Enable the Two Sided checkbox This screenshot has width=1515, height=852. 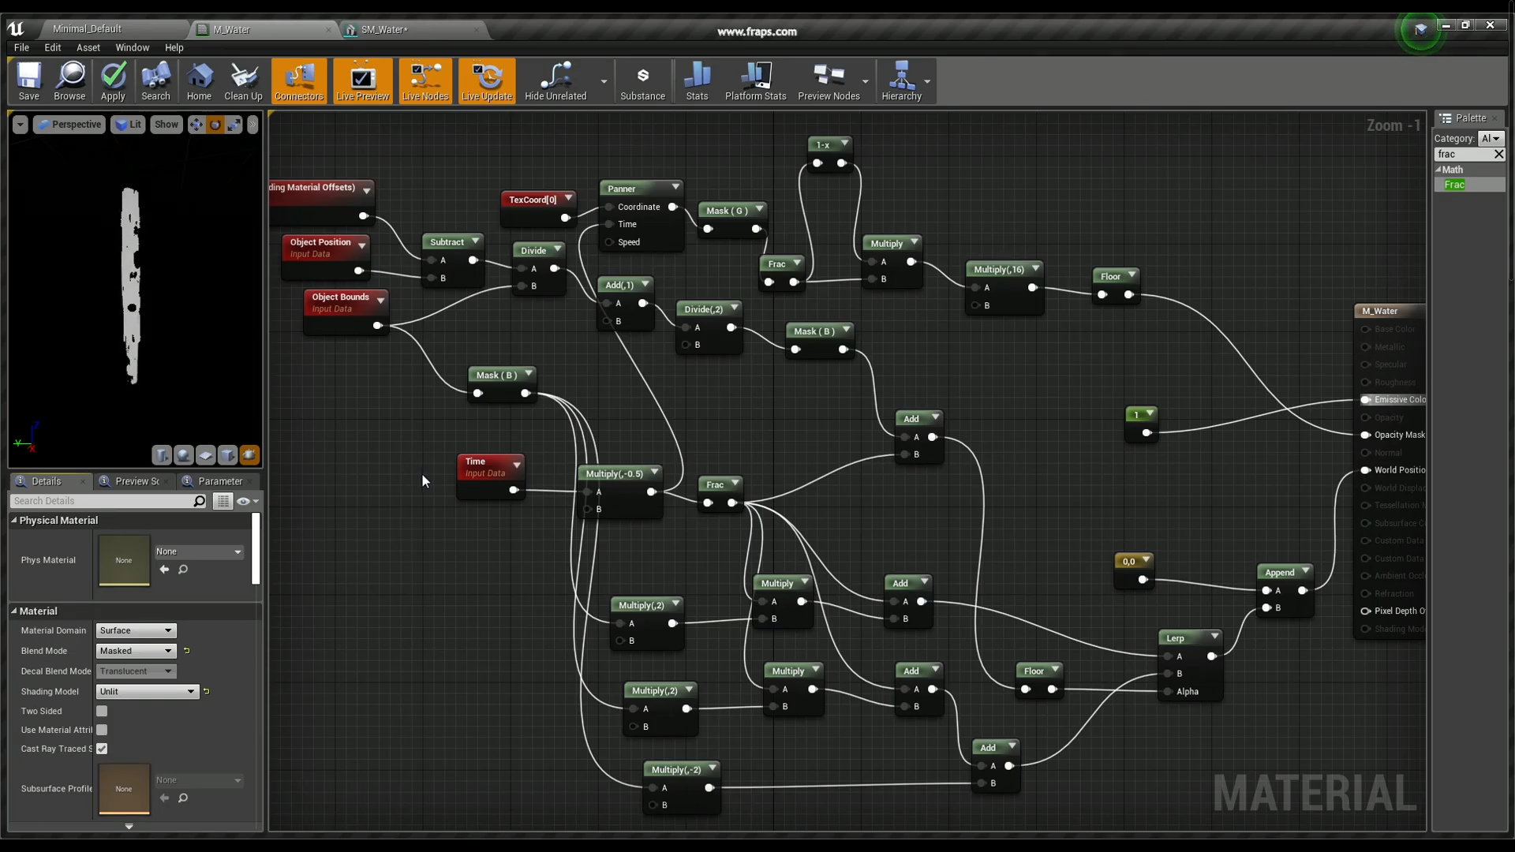point(102,711)
